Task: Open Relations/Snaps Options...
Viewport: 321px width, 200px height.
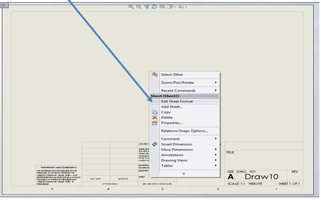Action: coord(184,131)
